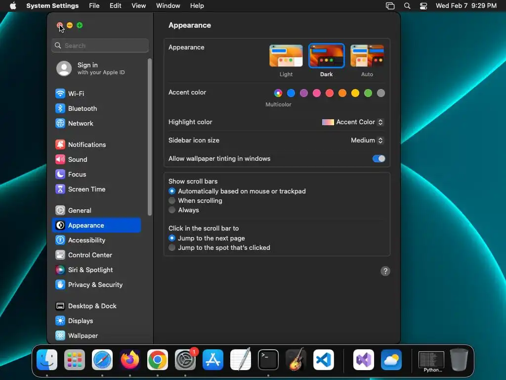
Task: Open Spotlight search in menu bar
Action: [407, 6]
